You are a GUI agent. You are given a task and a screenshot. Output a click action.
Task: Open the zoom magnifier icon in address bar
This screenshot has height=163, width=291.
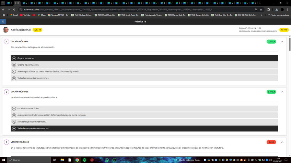(x=256, y=10)
